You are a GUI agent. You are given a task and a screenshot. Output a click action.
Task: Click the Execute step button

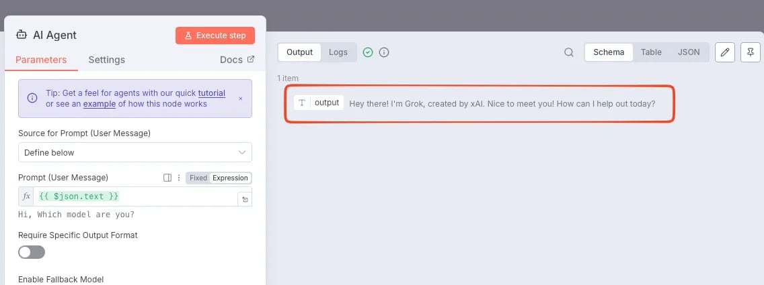[215, 36]
